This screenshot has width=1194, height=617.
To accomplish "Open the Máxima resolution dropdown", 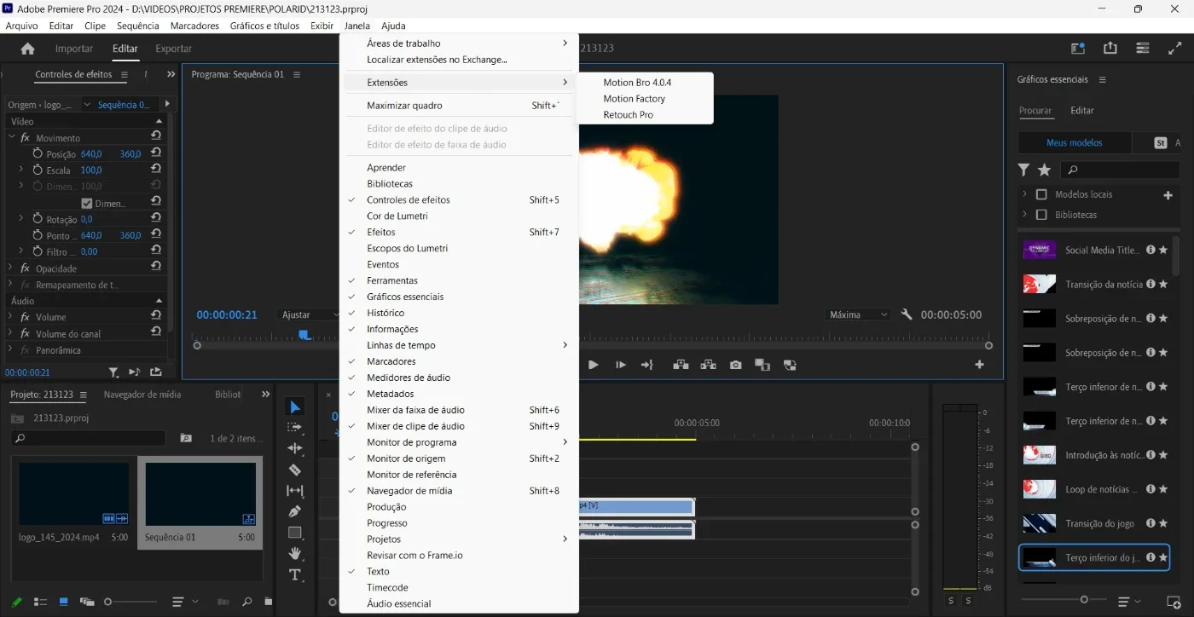I will click(858, 314).
